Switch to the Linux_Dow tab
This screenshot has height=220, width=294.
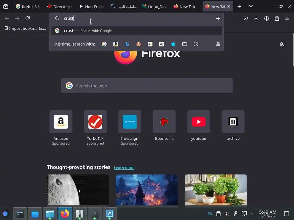pyautogui.click(x=154, y=7)
